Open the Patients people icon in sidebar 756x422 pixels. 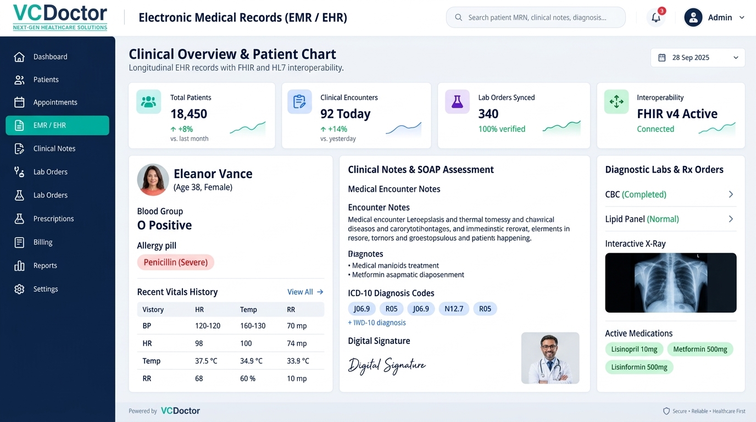tap(19, 80)
